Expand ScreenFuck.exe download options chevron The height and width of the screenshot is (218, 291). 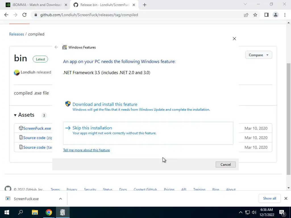pos(61,199)
